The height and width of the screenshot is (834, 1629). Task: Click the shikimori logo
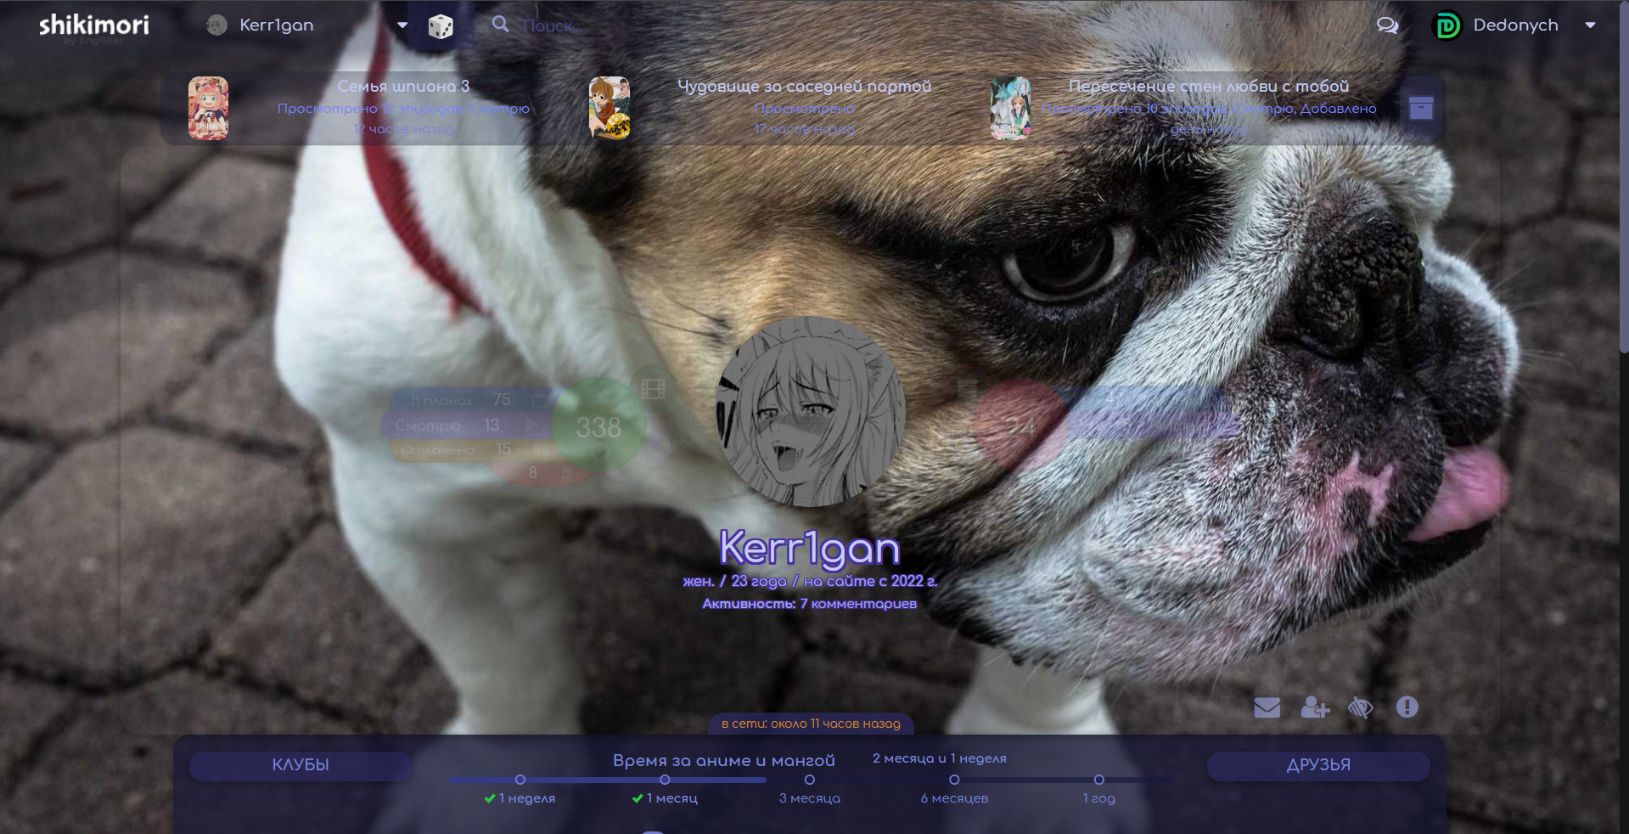pyautogui.click(x=93, y=25)
